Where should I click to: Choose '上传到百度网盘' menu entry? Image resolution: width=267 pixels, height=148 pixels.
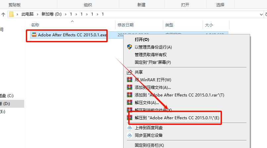tap(149, 128)
